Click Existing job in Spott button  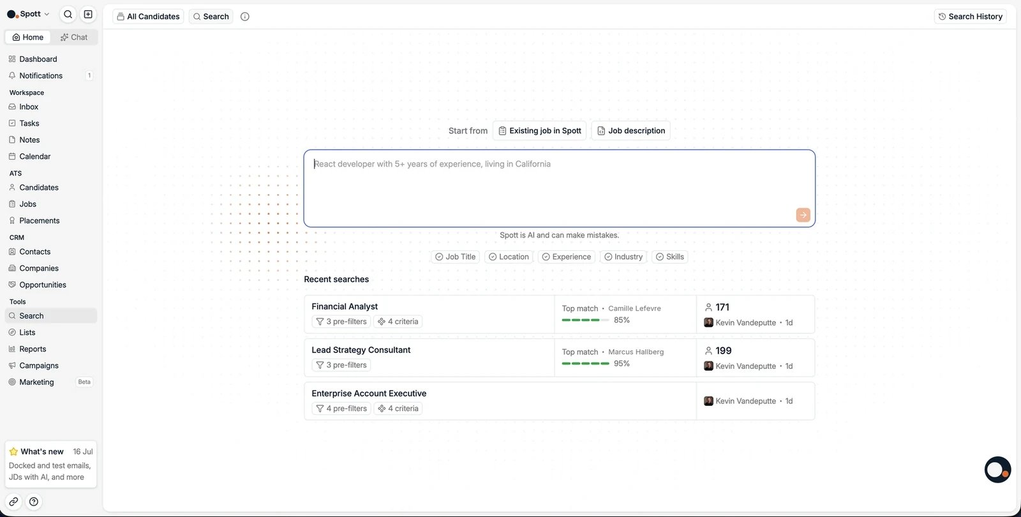[540, 131]
